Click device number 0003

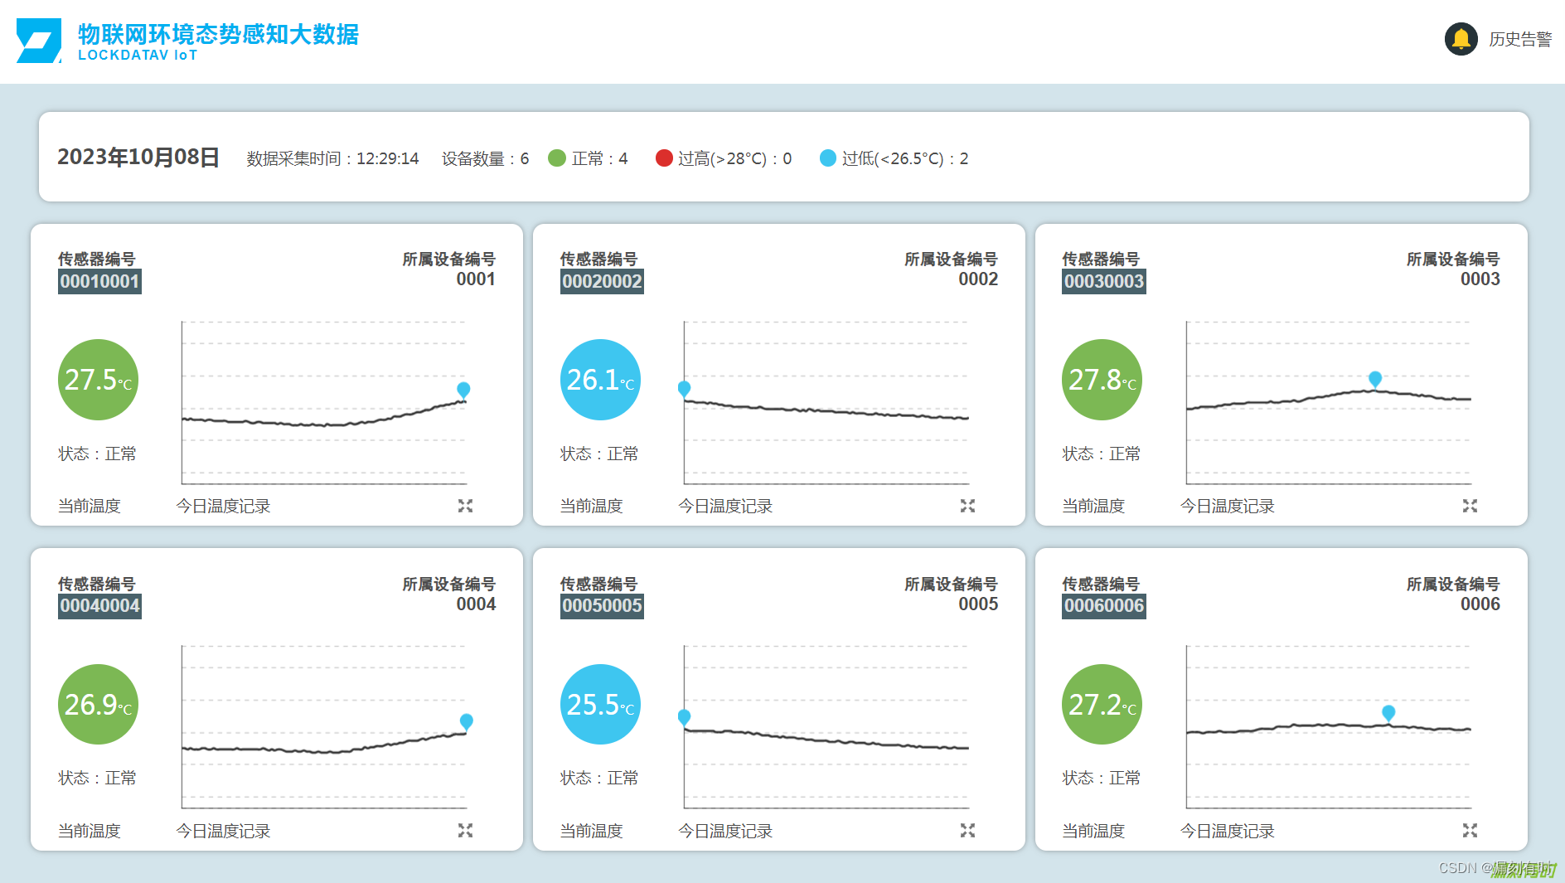pyautogui.click(x=1480, y=279)
